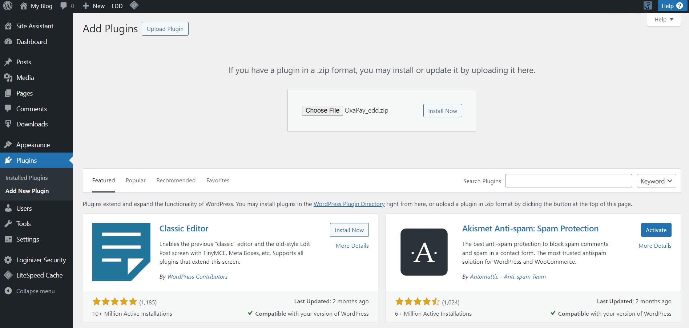This screenshot has width=689, height=328.
Task: Open the Downloads menu icon in sidebar
Action: click(x=8, y=124)
